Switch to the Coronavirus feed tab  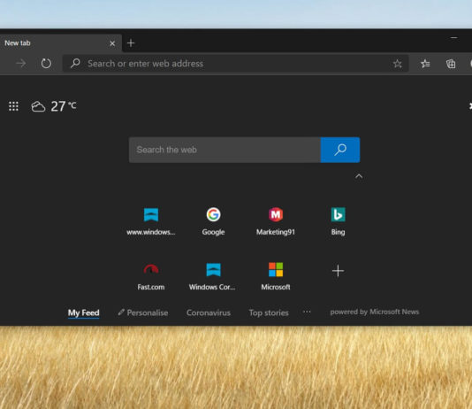pos(209,313)
